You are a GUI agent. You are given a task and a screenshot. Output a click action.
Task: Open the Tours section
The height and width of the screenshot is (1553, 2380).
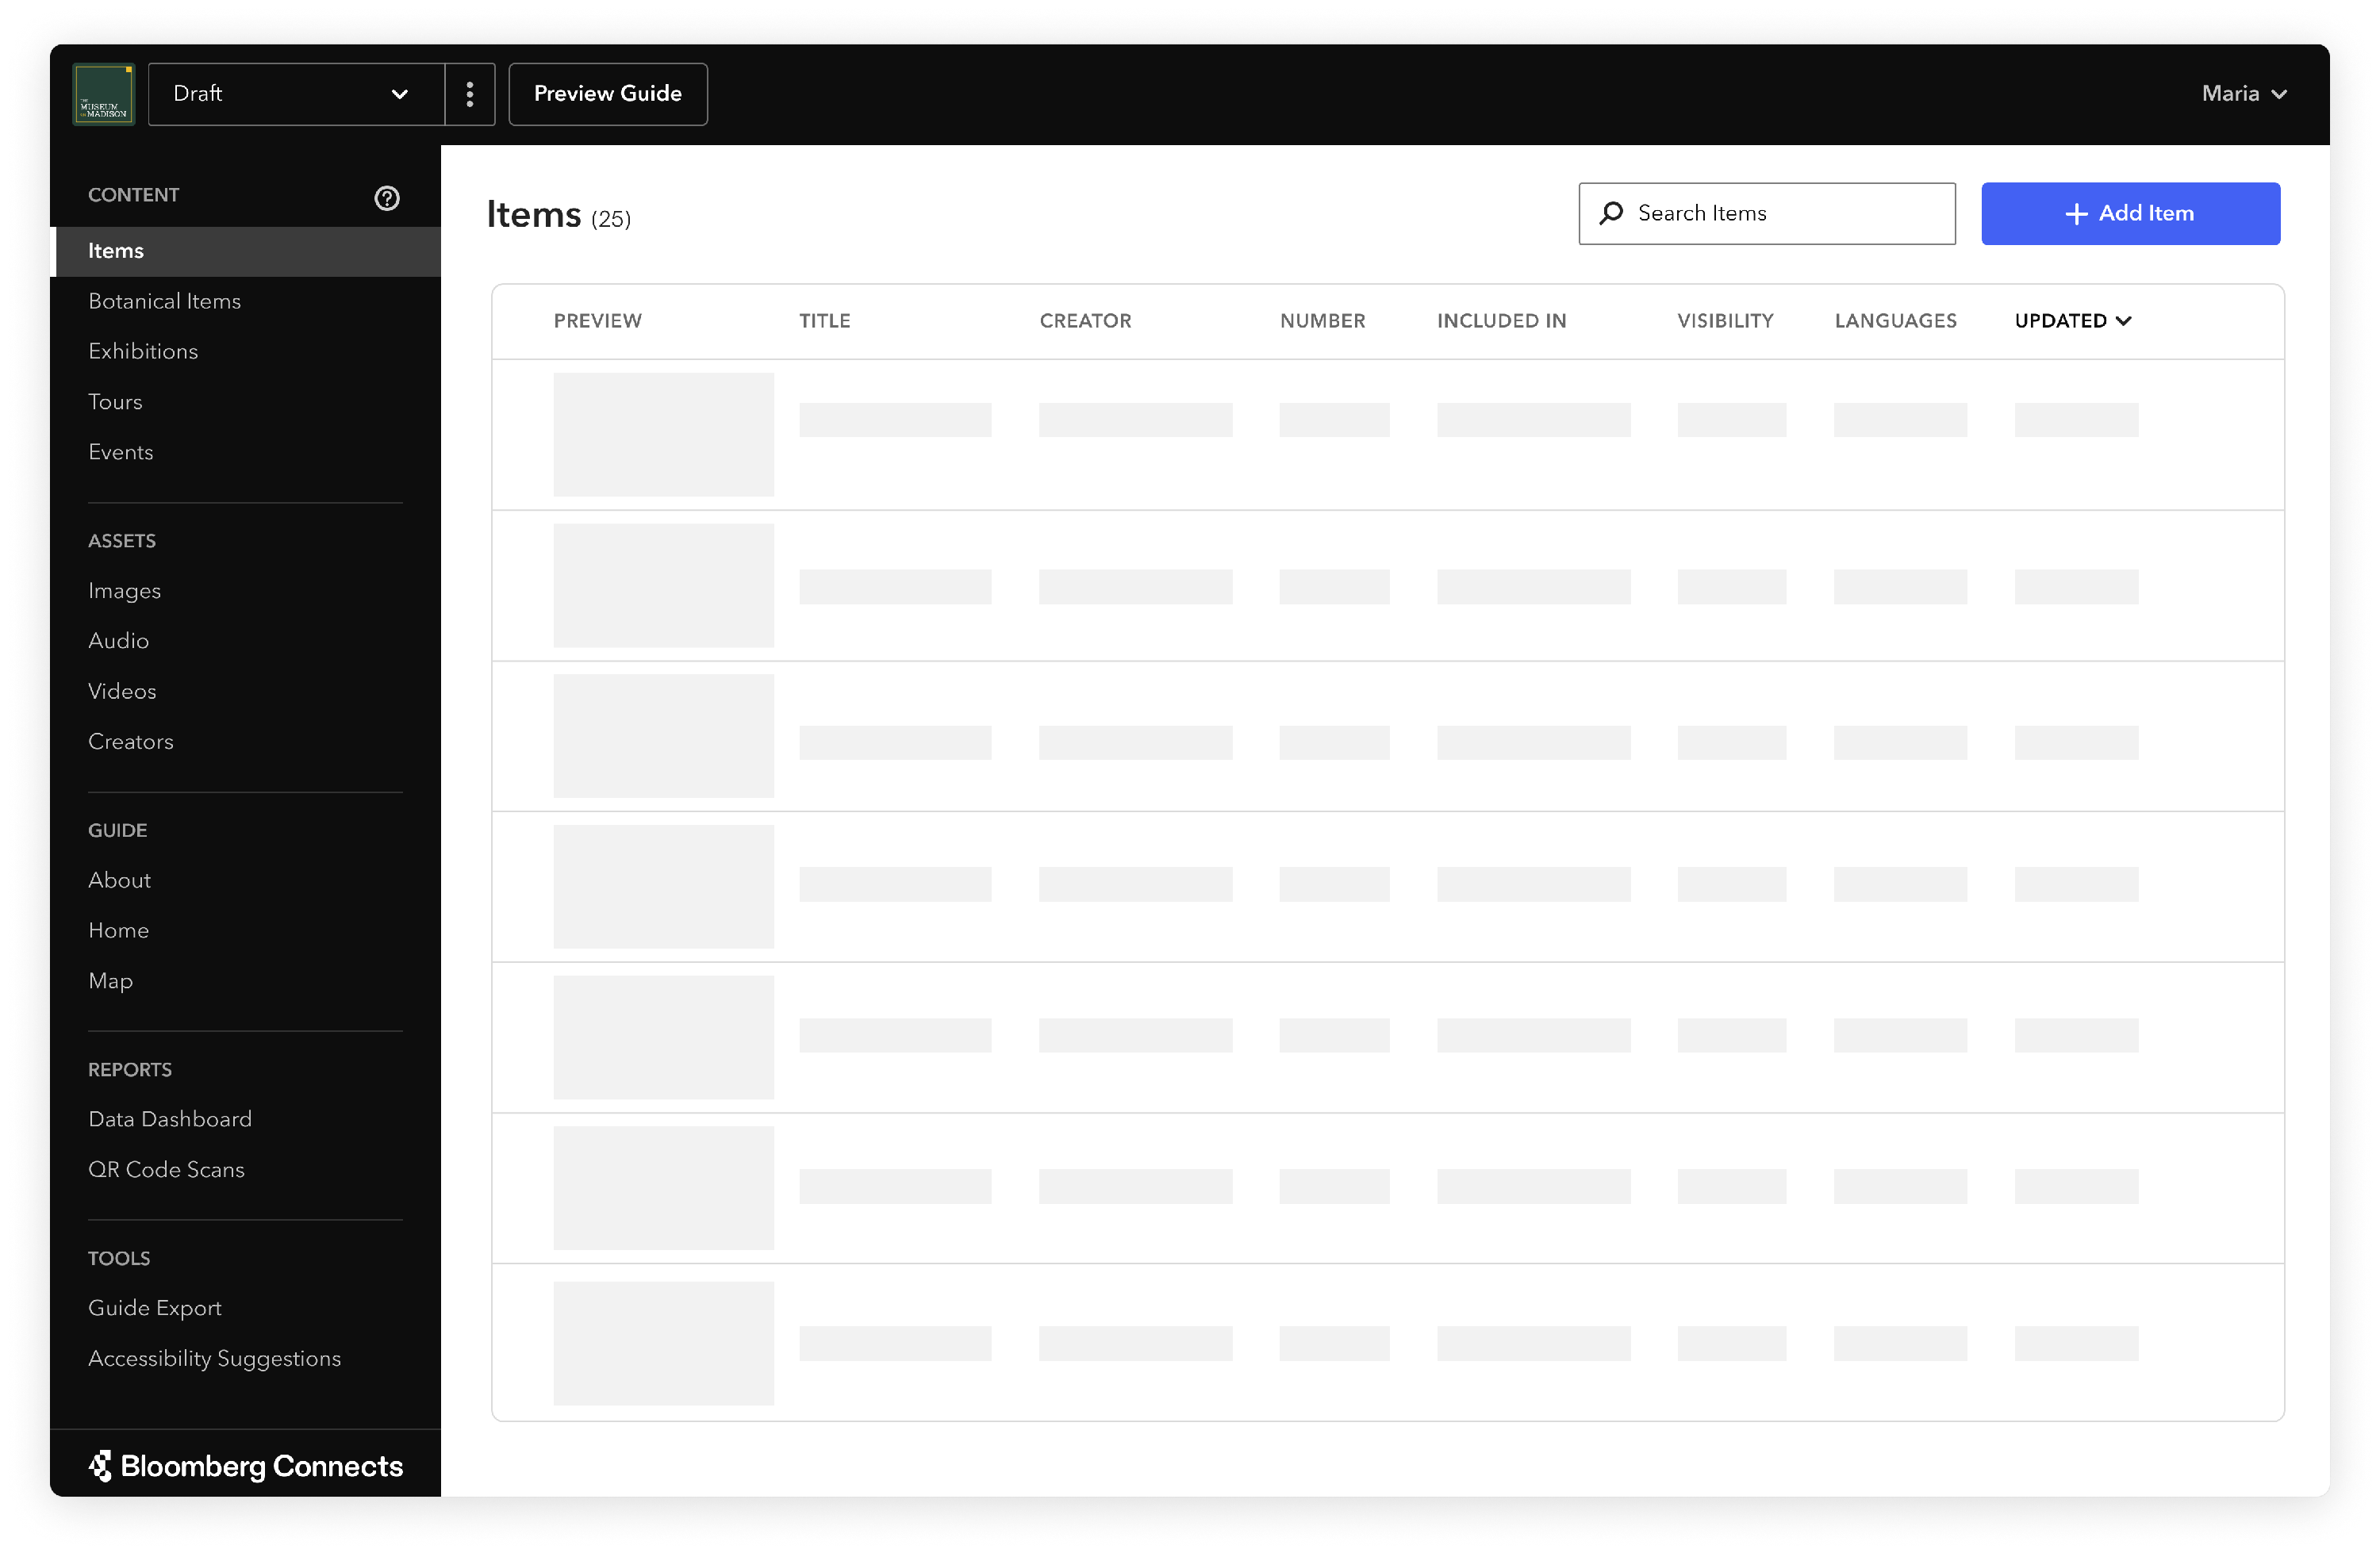click(115, 402)
